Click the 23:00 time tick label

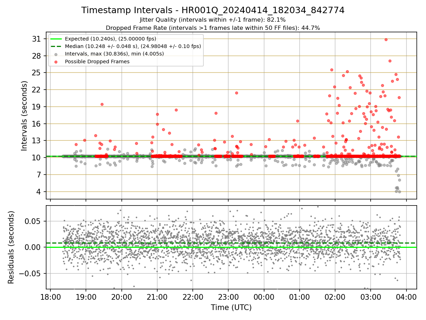point(228,297)
